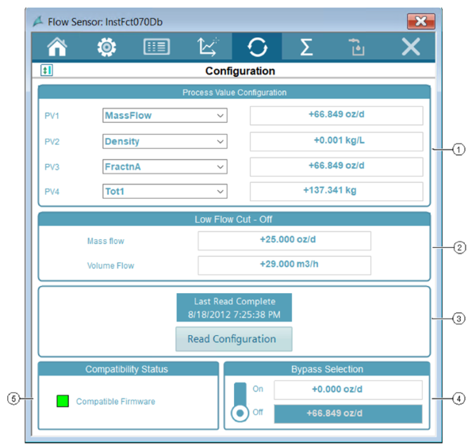Open the PV3 FractnA dropdown
The height and width of the screenshot is (446, 468).
point(165,166)
